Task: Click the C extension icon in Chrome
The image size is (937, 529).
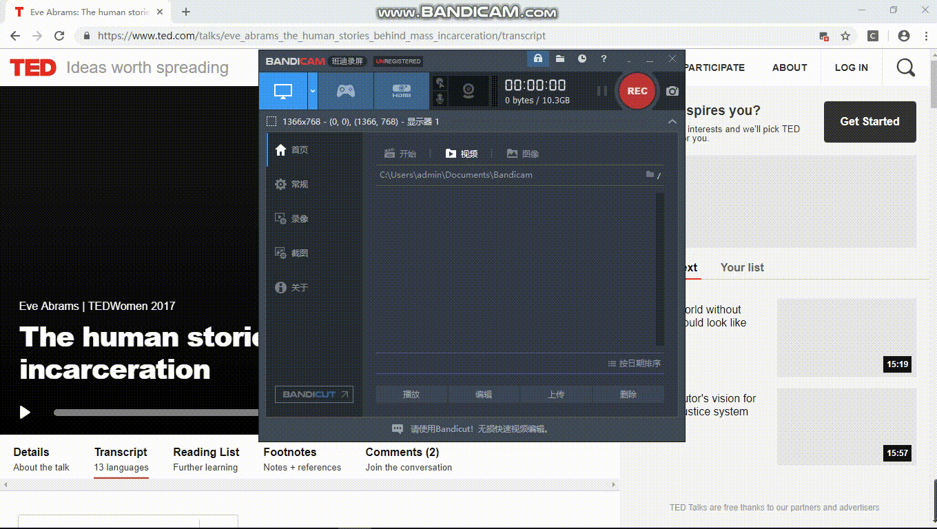Action: tap(873, 36)
